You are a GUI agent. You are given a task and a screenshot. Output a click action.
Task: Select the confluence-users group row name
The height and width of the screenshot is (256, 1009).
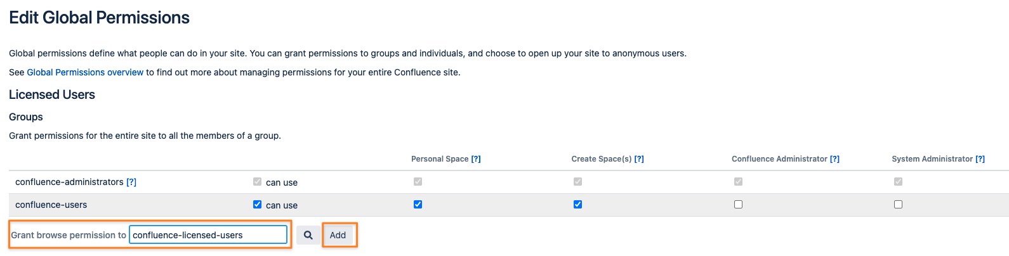coord(51,205)
